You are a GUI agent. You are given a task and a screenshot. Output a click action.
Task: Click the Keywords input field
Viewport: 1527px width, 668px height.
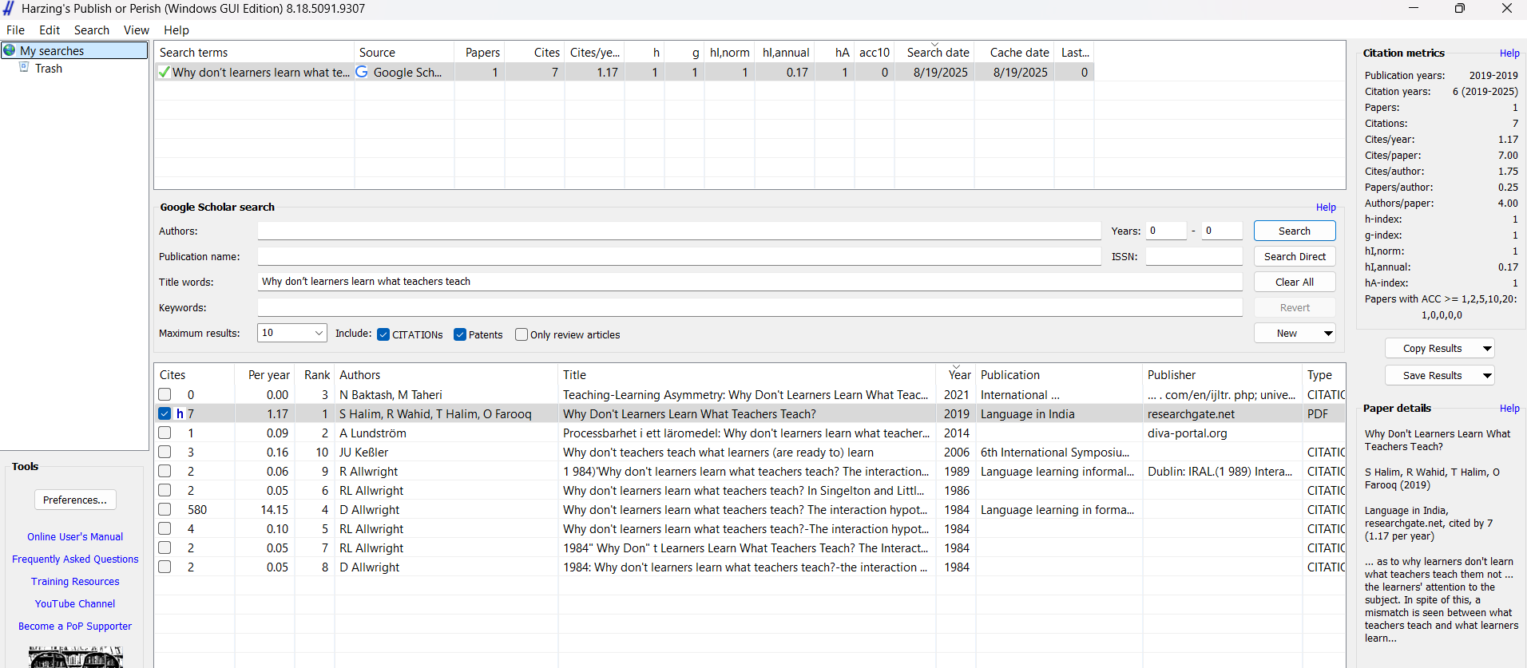(750, 307)
